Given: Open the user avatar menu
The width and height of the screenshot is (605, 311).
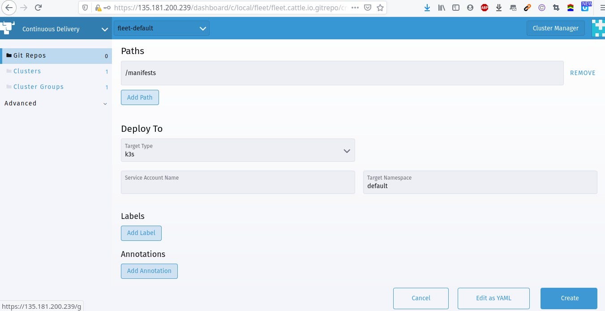Looking at the screenshot, I should 598,28.
